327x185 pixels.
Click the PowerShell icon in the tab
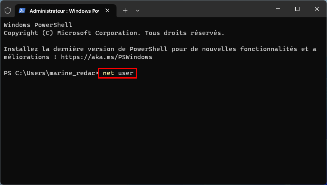coord(22,11)
